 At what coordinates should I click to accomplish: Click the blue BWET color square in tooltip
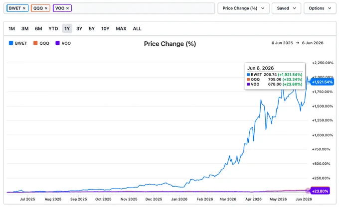248,75
